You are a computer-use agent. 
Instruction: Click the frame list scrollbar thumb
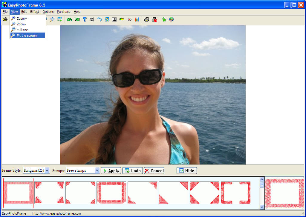(x=262, y=184)
